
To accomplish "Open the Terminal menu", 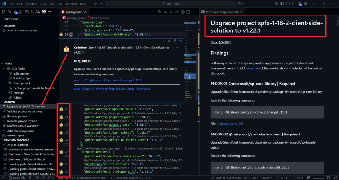I will 71,4.
